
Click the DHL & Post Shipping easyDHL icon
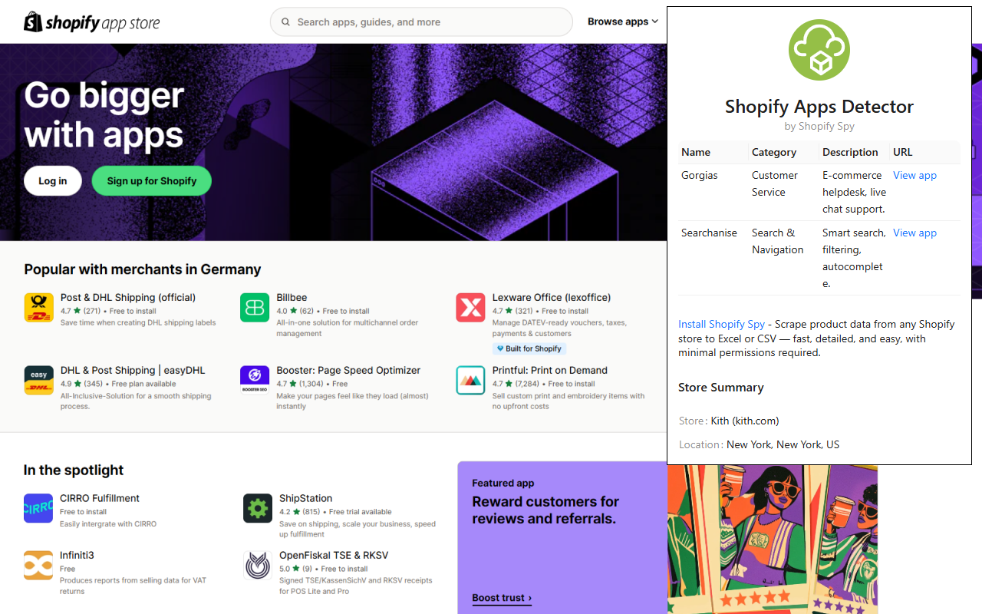point(38,379)
